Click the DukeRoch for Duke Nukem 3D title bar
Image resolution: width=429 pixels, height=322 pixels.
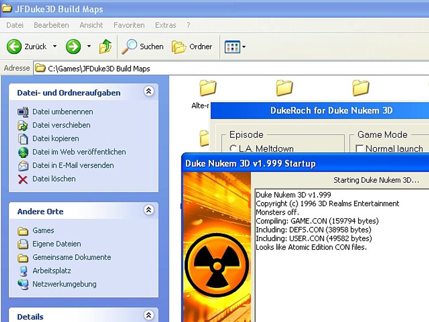click(320, 110)
